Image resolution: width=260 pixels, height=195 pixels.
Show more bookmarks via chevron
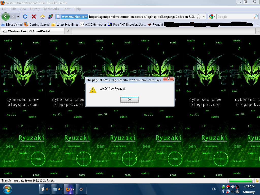point(257,25)
